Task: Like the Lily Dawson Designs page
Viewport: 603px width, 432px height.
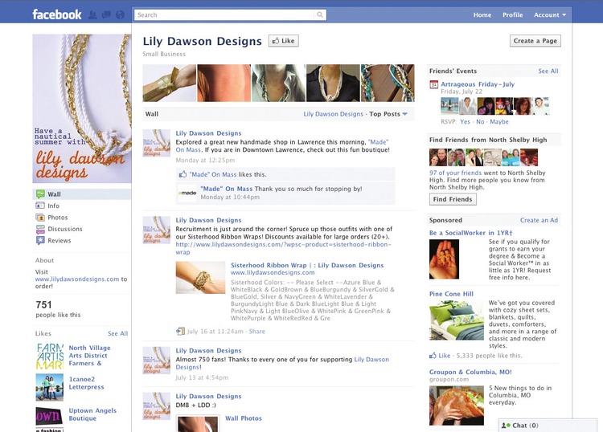Action: (x=284, y=41)
